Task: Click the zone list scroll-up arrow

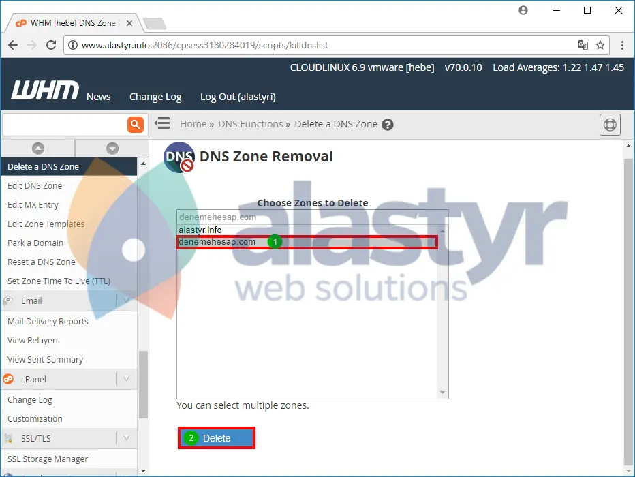Action: click(442, 231)
